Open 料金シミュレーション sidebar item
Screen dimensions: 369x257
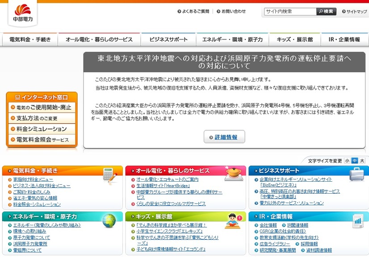[42, 129]
